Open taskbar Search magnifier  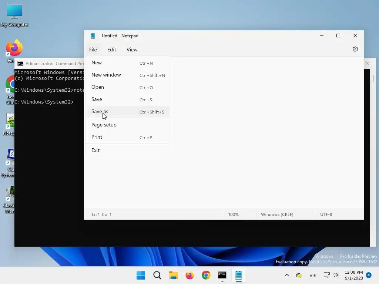[157, 275]
